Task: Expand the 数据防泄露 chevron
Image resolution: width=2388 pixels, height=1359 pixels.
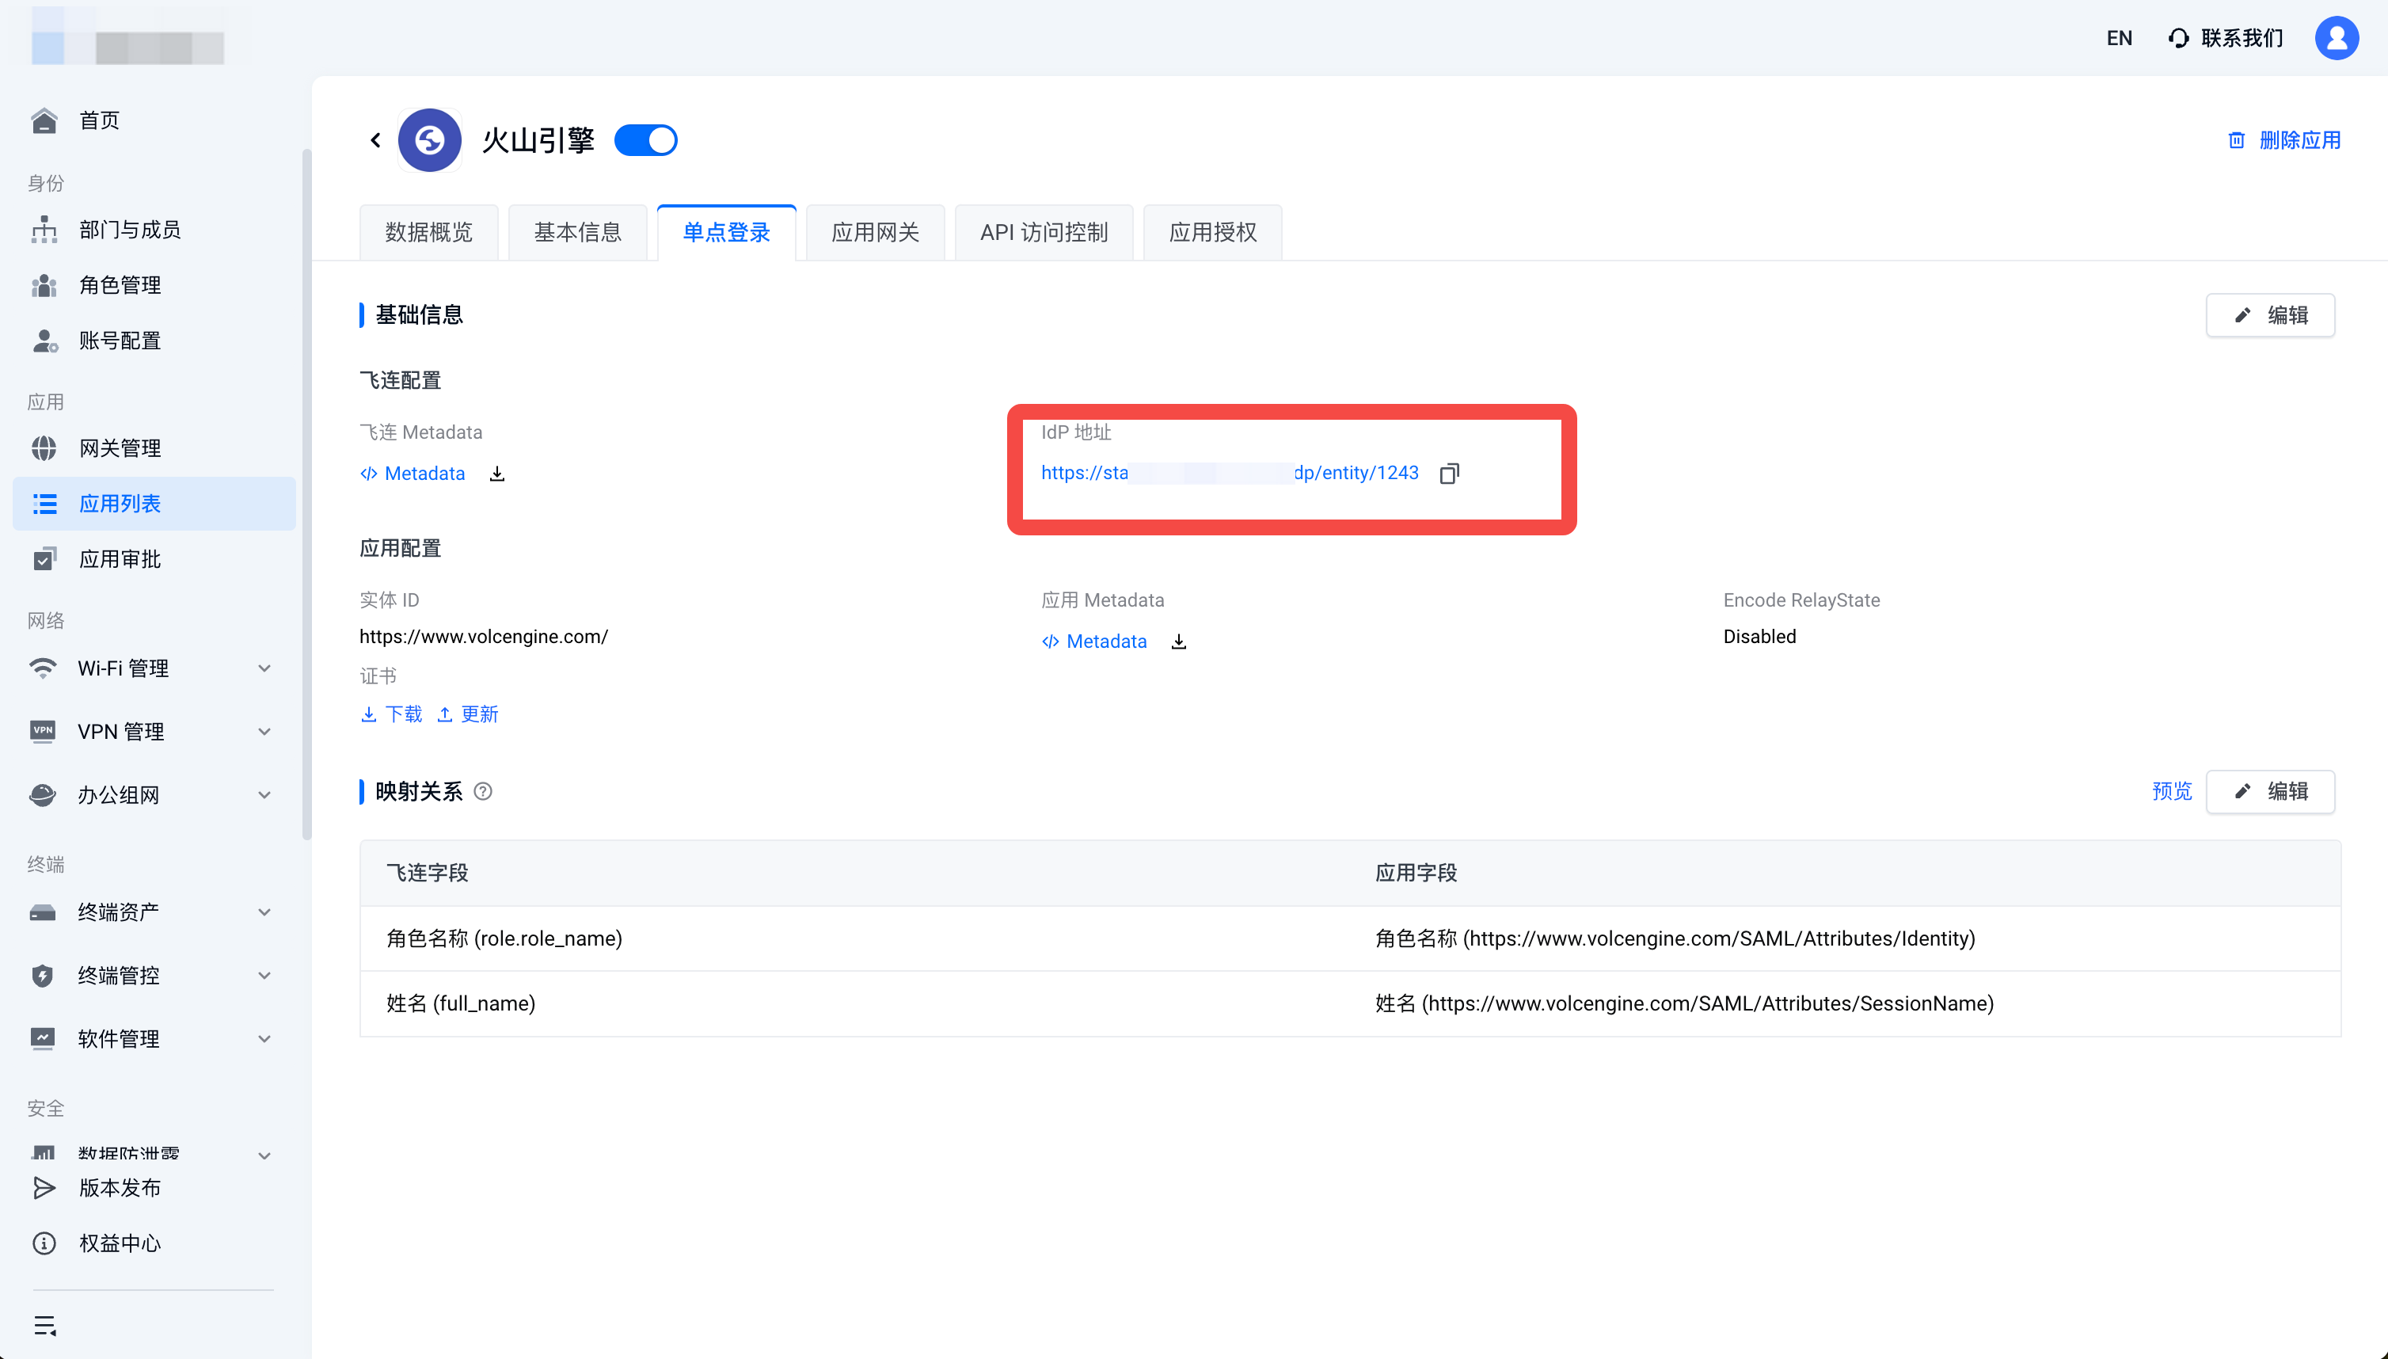Action: tap(265, 1155)
